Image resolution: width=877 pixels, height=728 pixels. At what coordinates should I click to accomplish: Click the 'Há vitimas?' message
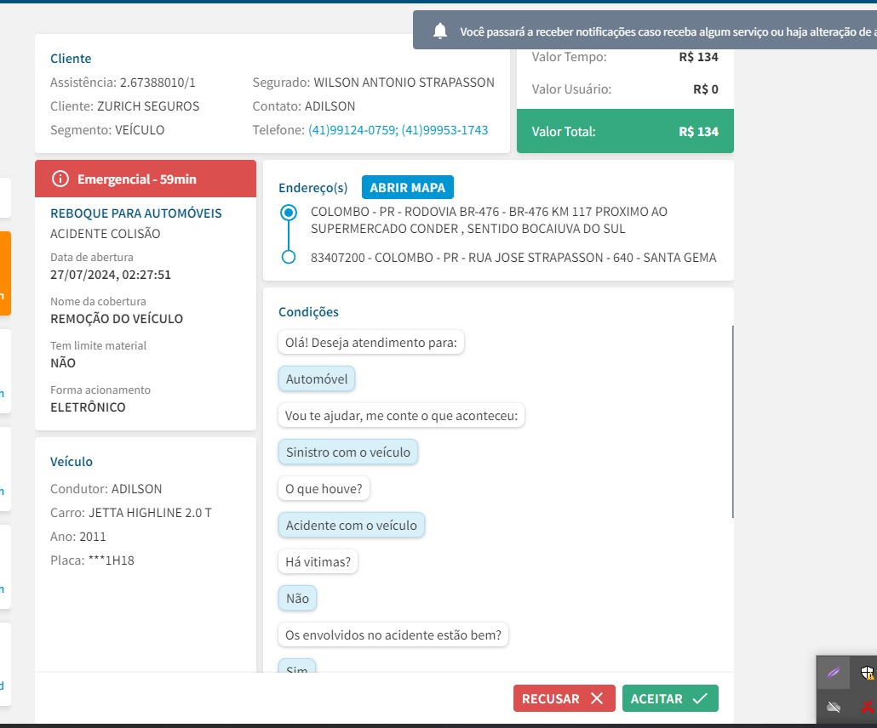pos(318,562)
